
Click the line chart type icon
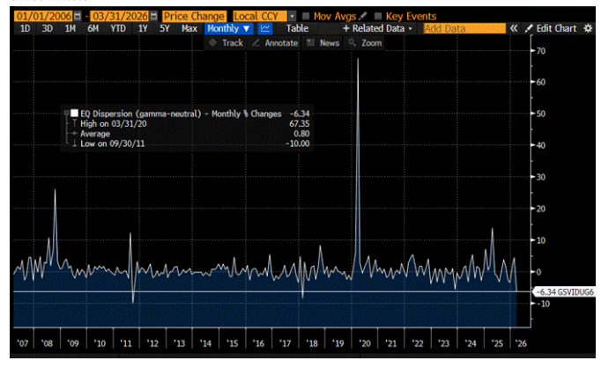(x=265, y=29)
